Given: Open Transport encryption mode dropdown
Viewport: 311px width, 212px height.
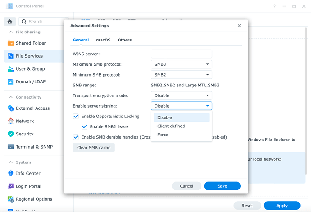Looking at the screenshot, I should [x=182, y=95].
